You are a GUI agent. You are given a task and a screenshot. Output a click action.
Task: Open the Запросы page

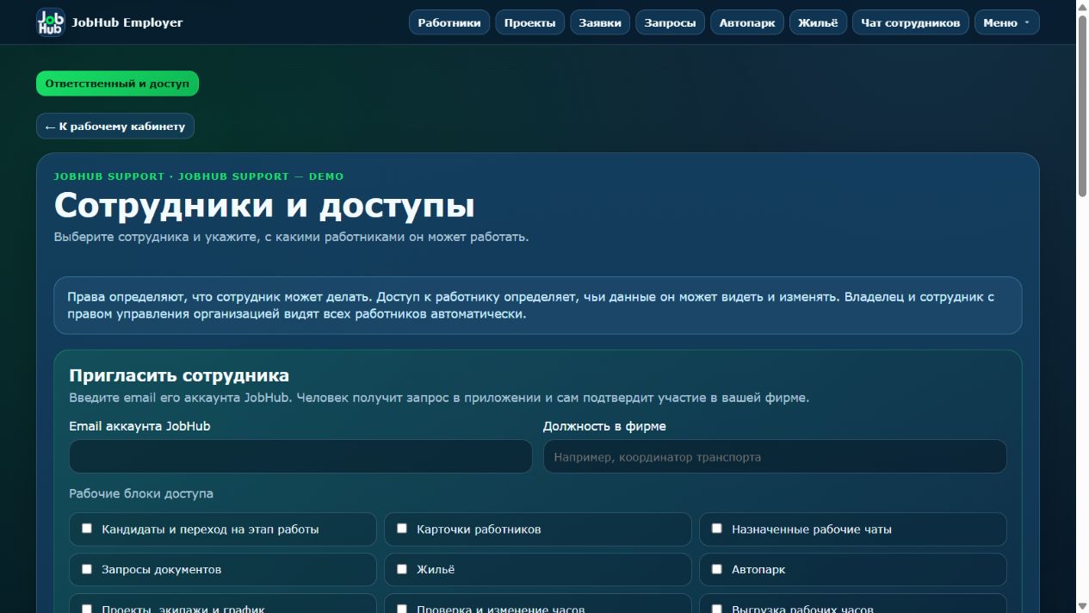670,22
